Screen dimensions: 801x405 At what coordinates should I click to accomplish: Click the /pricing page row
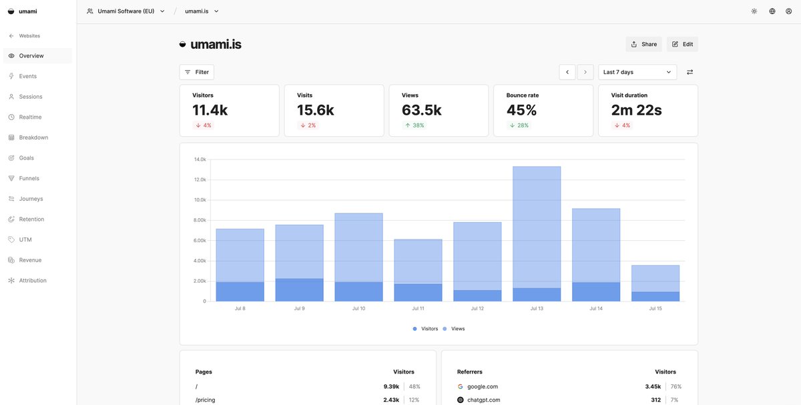[x=308, y=400]
